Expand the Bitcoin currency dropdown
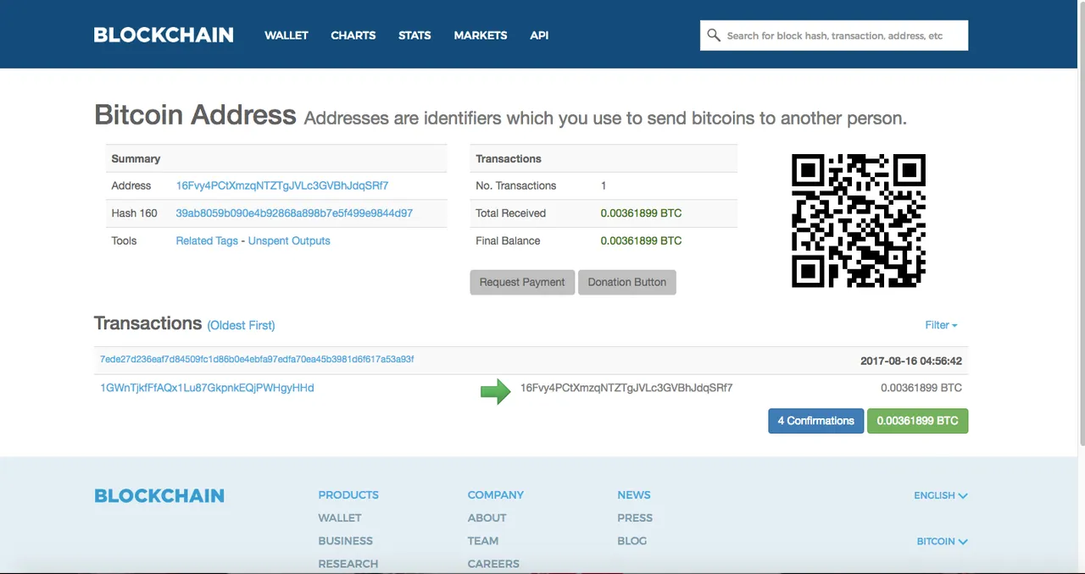1085x574 pixels. tap(942, 541)
